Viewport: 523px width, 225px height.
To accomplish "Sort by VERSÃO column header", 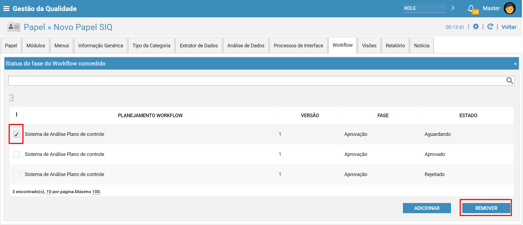I will [310, 116].
